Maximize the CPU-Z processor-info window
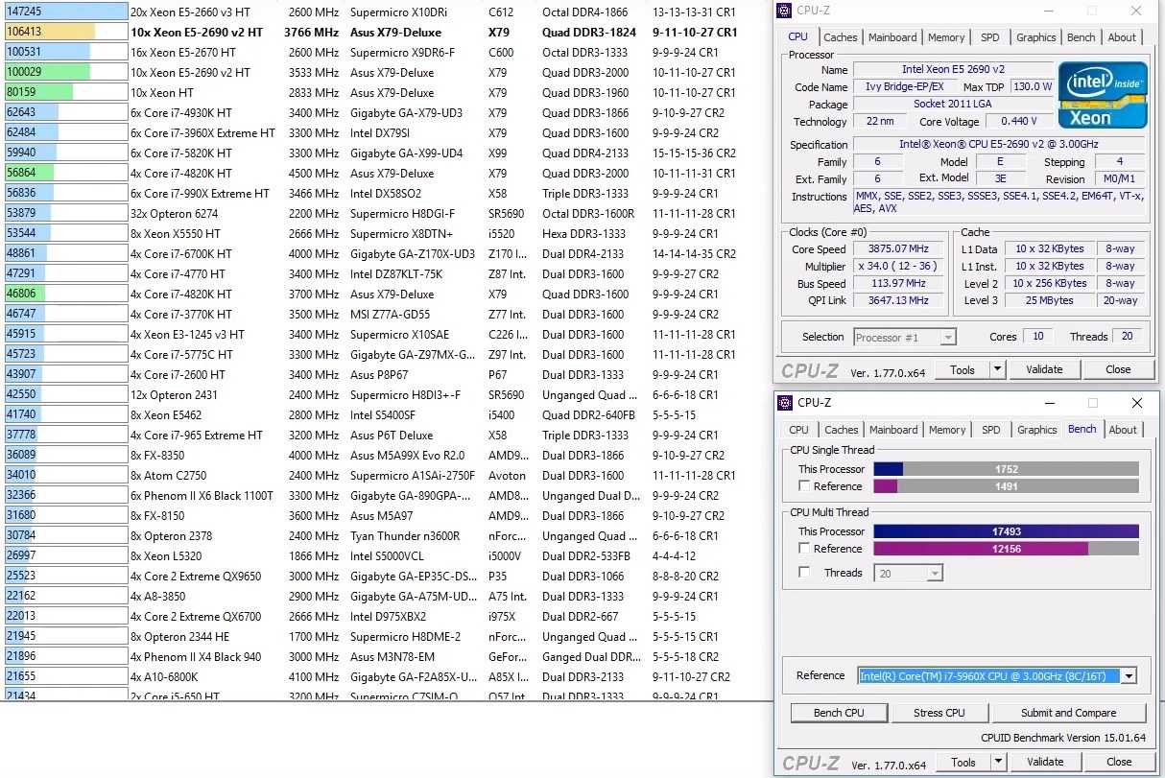 1092,12
